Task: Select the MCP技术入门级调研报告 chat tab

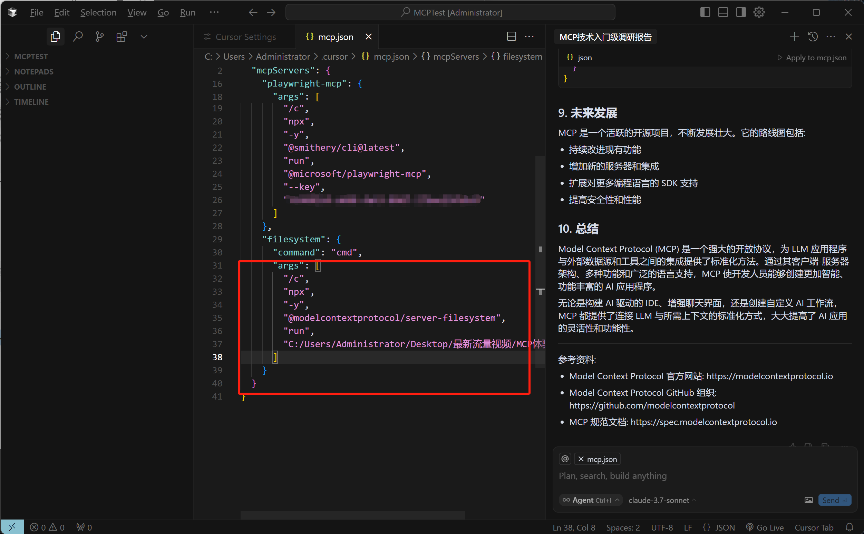Action: (x=605, y=37)
